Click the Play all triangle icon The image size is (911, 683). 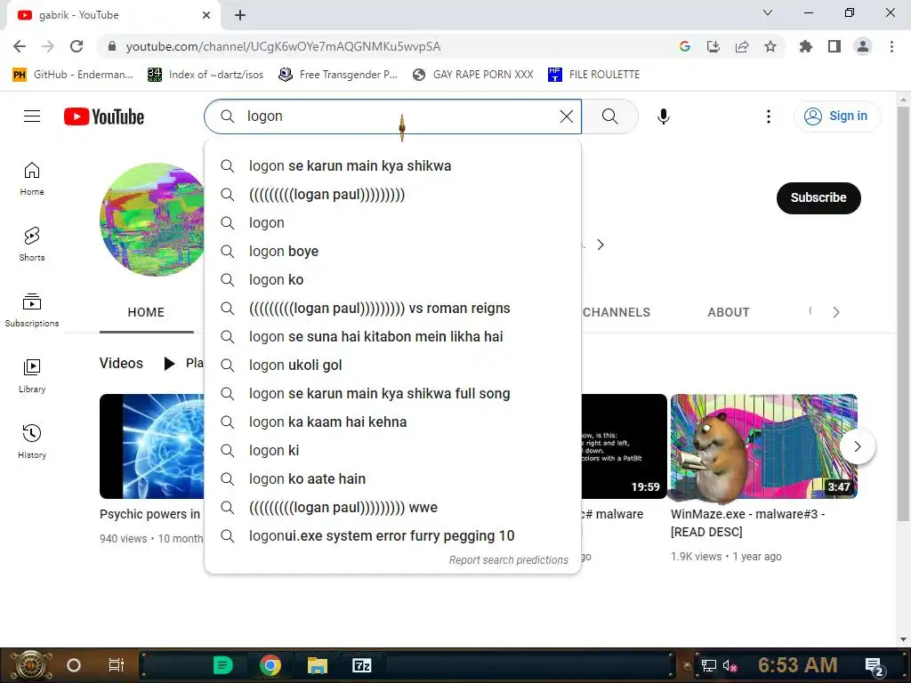coord(169,364)
